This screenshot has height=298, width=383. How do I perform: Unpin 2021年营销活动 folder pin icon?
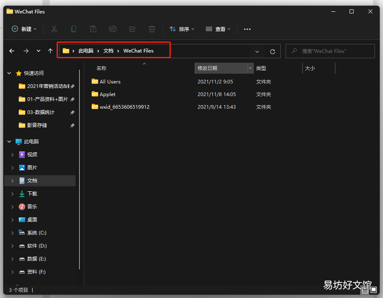tap(72, 86)
